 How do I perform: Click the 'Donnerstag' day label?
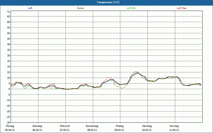coord(92,126)
